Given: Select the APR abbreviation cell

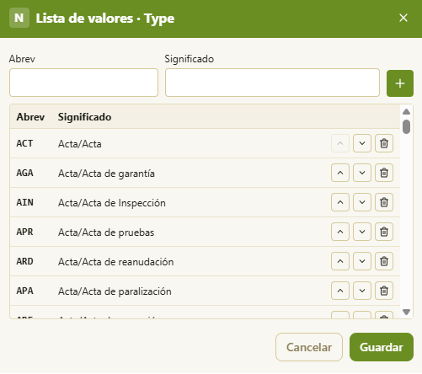Looking at the screenshot, I should (x=24, y=232).
